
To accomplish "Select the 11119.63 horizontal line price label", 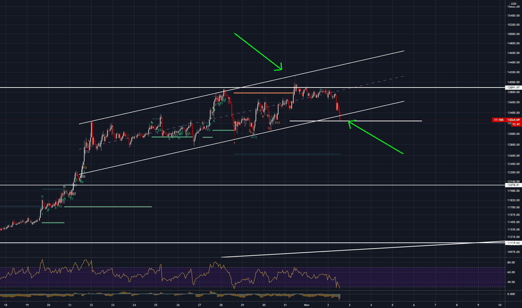I will tap(514, 243).
